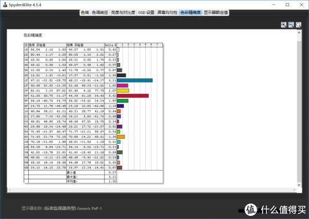Select the OSD 设置 tab
This screenshot has width=309, height=219.
pyautogui.click(x=146, y=12)
